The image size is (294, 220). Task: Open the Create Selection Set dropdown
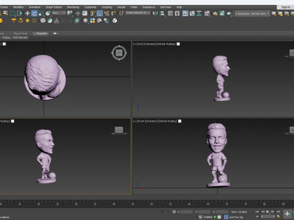138,13
